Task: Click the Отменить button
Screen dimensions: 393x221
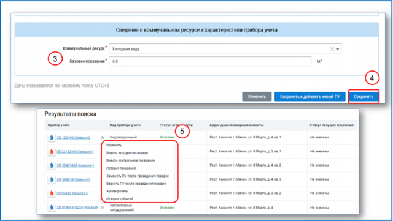Action: coord(257,97)
